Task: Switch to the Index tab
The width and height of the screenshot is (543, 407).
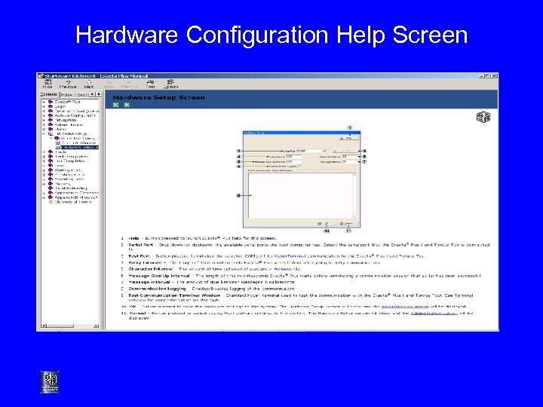Action: click(66, 95)
